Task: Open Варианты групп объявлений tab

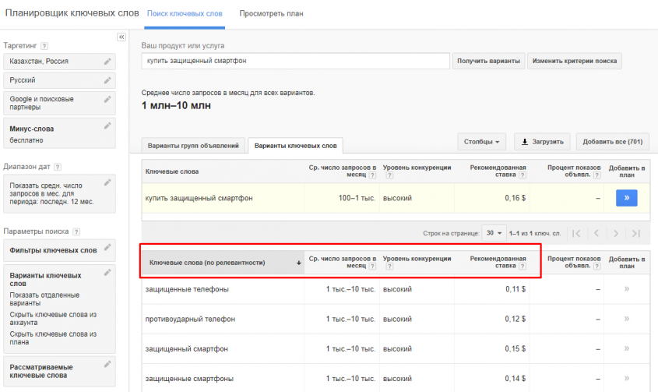Action: point(193,146)
